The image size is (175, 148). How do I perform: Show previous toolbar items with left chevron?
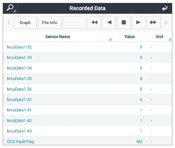[x=9, y=22]
